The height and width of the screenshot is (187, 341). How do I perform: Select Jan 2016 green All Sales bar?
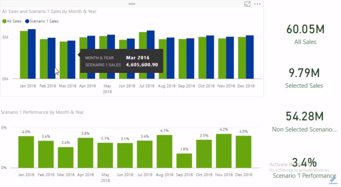click(x=24, y=55)
